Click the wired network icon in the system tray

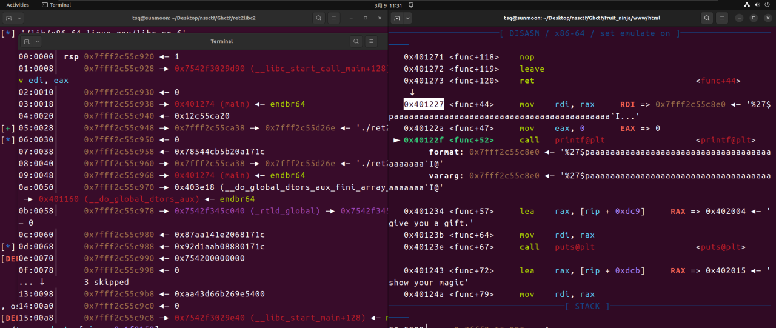[x=747, y=5]
